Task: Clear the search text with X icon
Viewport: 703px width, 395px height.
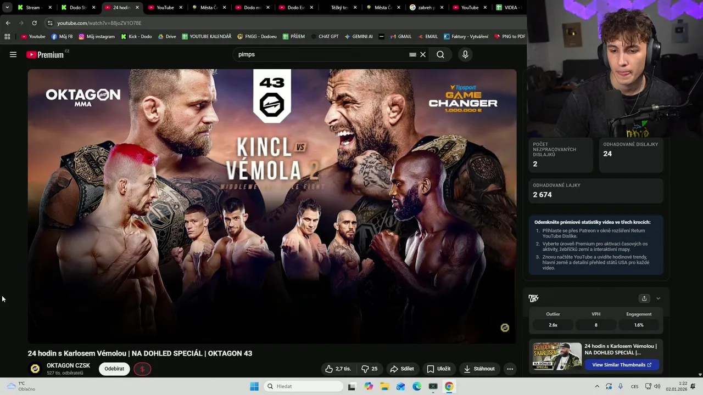Action: (423, 54)
